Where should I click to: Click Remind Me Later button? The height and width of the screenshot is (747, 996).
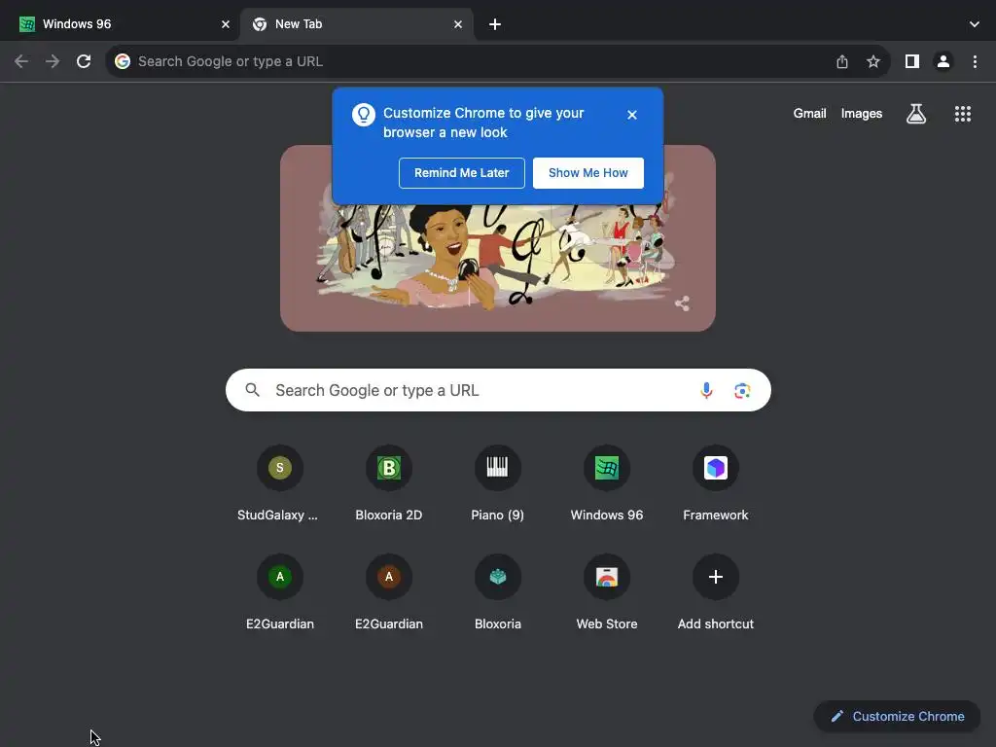point(462,173)
